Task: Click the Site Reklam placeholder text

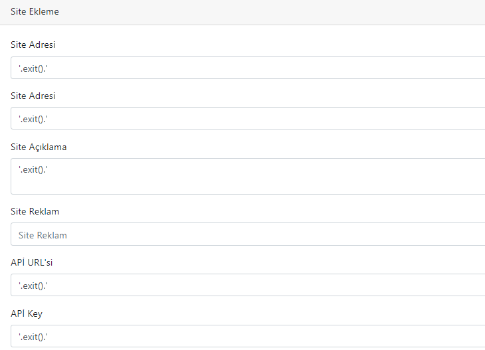Action: 43,235
